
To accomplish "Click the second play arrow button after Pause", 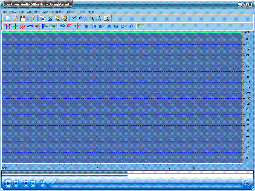I will (33, 183).
